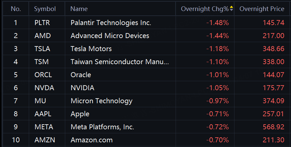Select the Advanced Micro Devices row

110,36
